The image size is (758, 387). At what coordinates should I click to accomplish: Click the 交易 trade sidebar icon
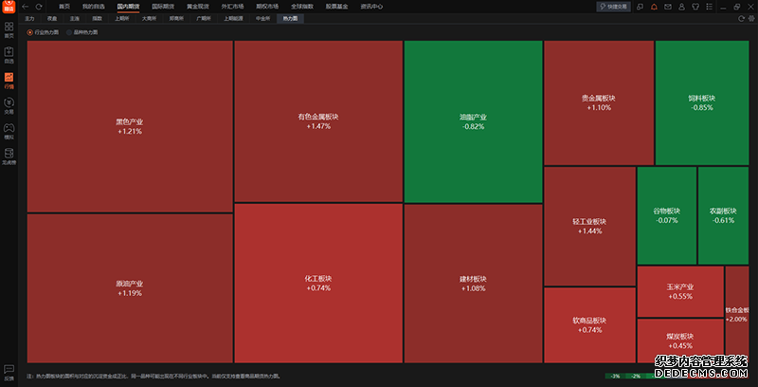click(9, 104)
